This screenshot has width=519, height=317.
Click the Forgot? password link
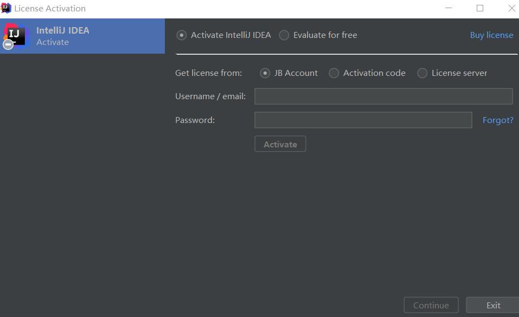click(498, 120)
